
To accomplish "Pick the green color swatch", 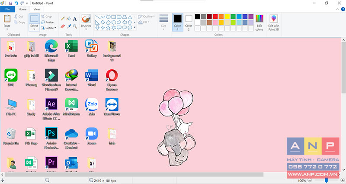I will pyautogui.click(x=233, y=16).
